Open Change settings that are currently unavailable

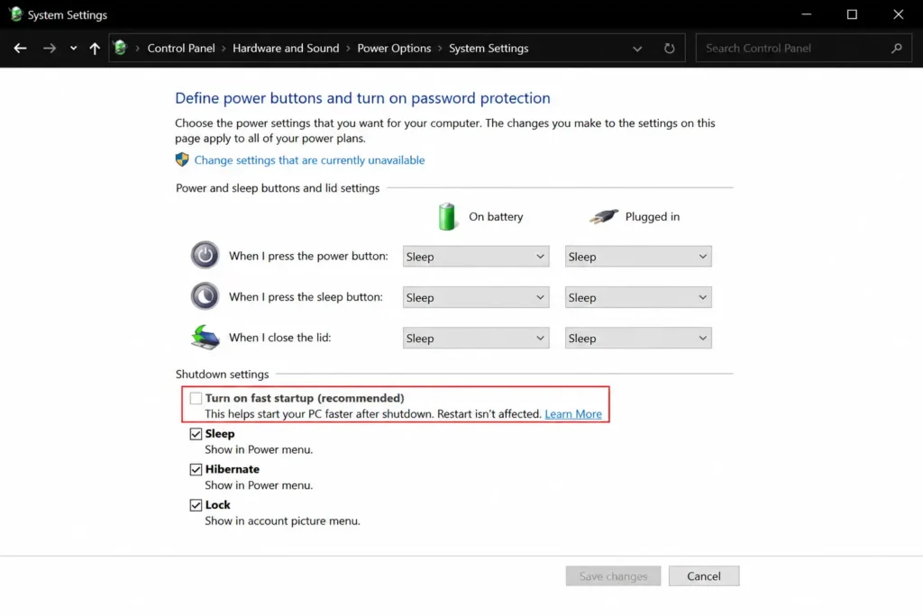(309, 160)
